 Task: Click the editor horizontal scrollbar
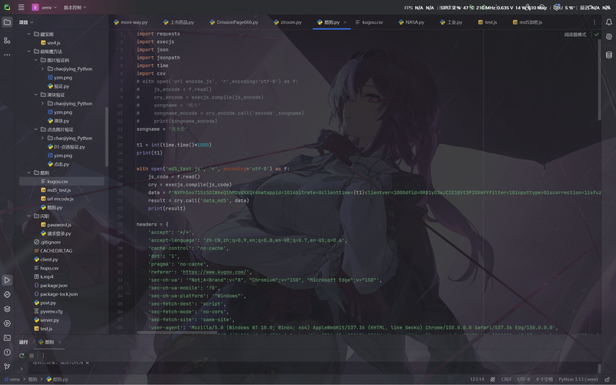coord(177,333)
